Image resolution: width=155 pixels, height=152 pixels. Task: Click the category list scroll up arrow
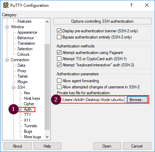click(x=47, y=22)
